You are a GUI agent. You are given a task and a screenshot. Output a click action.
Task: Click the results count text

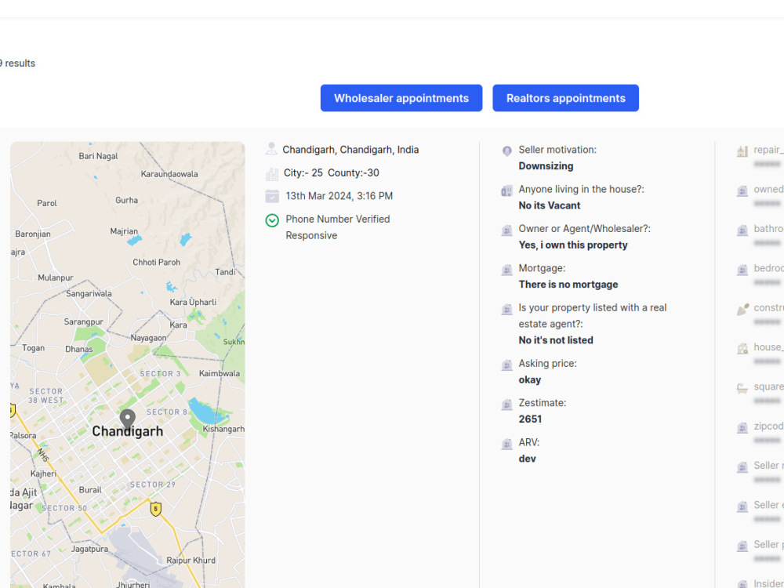click(x=17, y=64)
